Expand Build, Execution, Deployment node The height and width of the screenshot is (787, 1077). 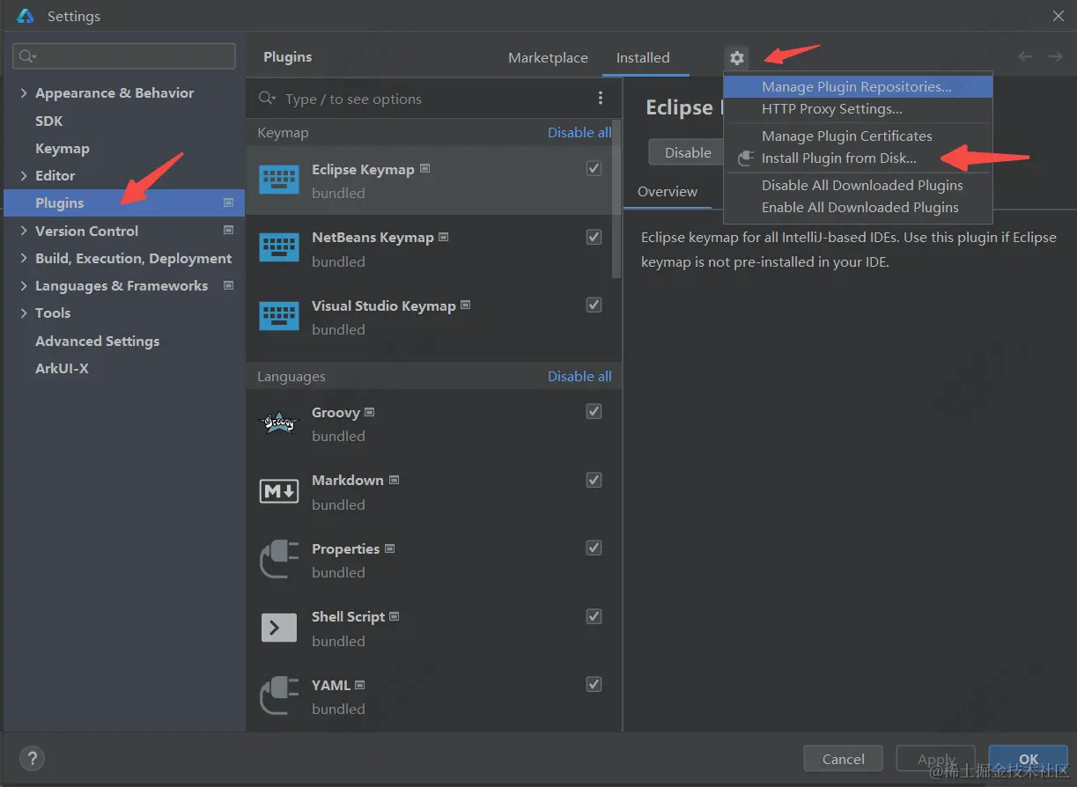point(24,259)
